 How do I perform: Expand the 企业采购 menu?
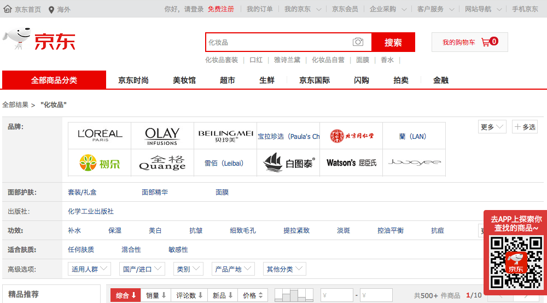[x=388, y=9]
